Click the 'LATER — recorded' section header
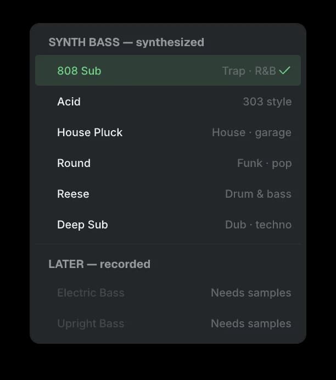The width and height of the screenshot is (336, 380). point(99,264)
